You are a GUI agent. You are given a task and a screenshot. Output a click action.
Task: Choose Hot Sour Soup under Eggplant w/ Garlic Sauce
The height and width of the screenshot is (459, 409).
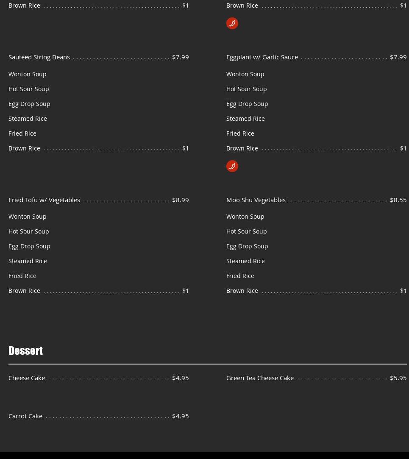pos(246,89)
